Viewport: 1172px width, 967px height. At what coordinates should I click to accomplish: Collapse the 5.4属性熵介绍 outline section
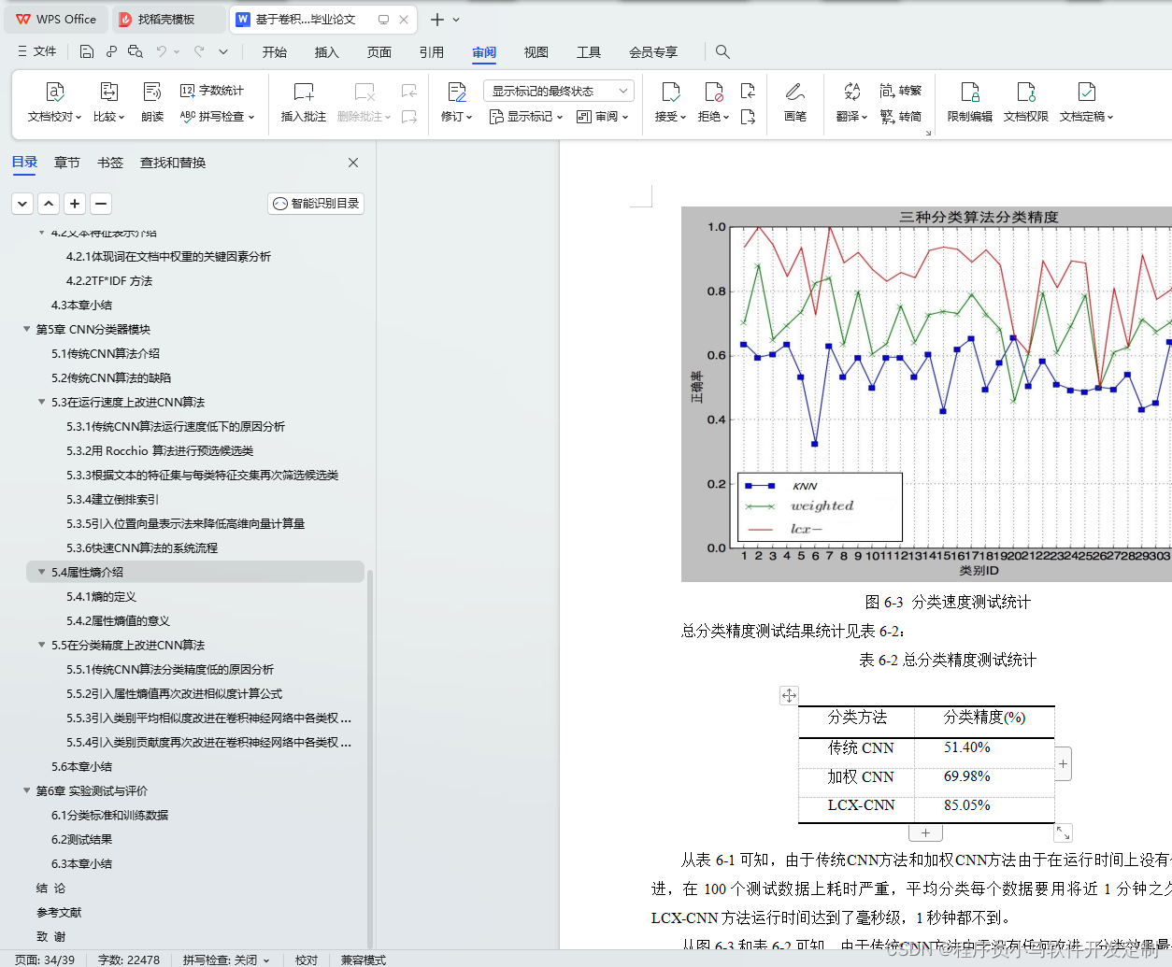pos(41,571)
